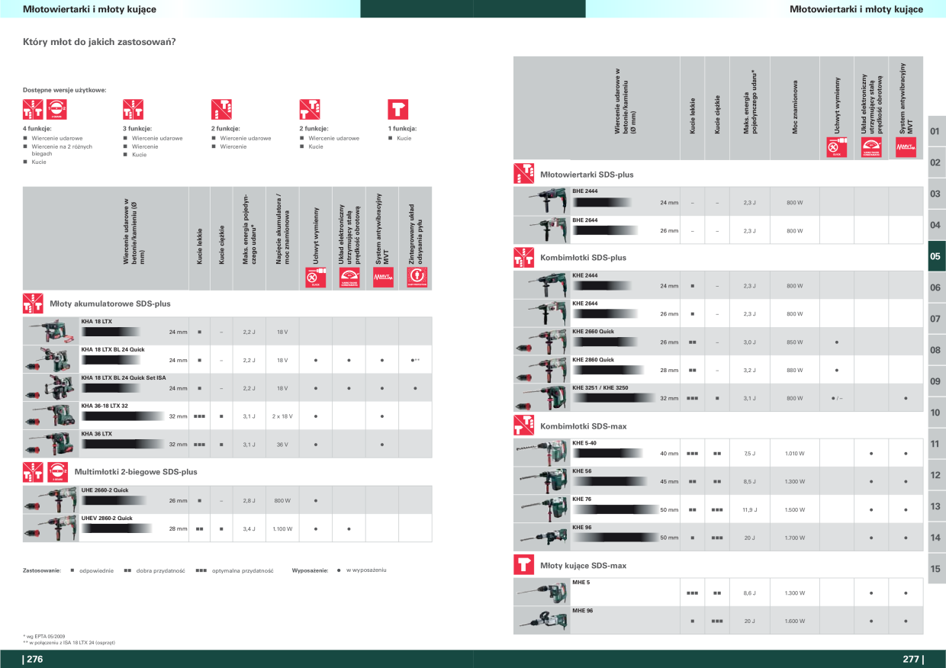Click '1.100 W' power value for UHEV 2860-2

(x=282, y=528)
